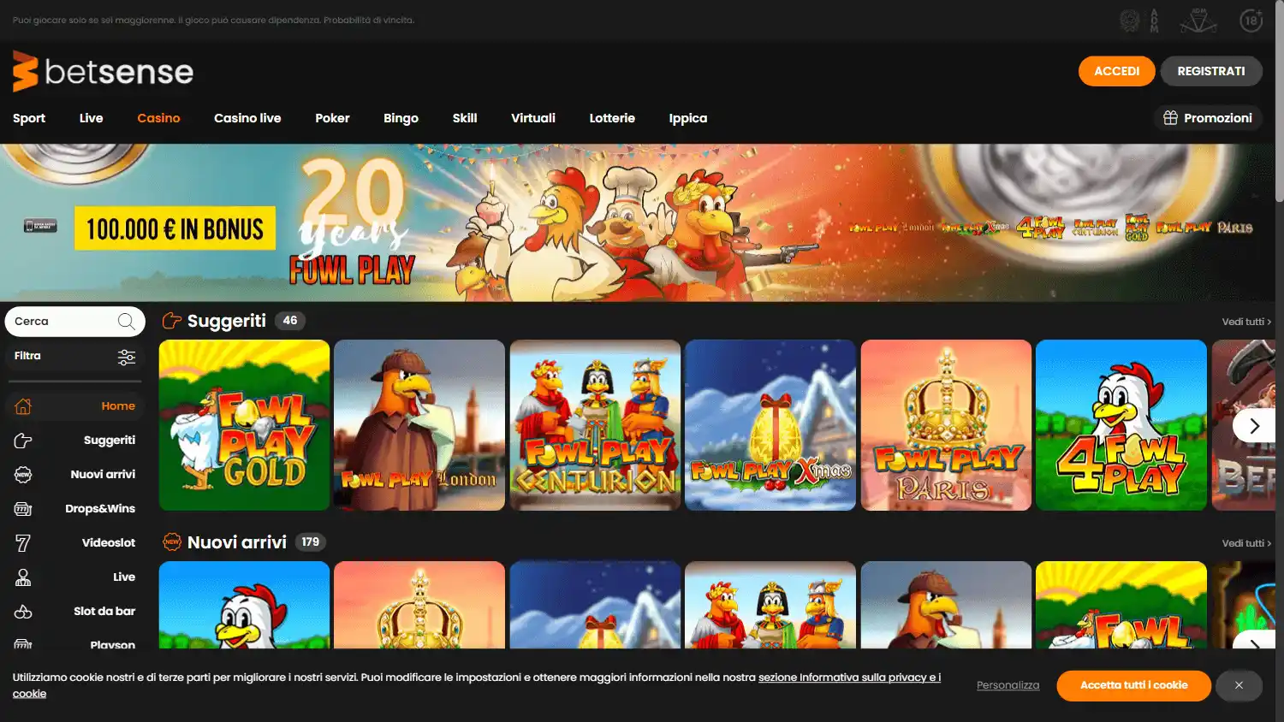The height and width of the screenshot is (722, 1284).
Task: Click the Live dealer icon in sidebar
Action: pyautogui.click(x=23, y=577)
